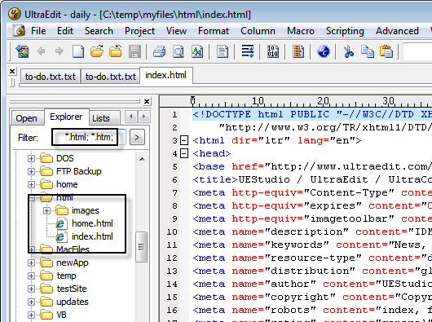
Task: Collapse head tag fold at line 4
Action: tap(184, 153)
